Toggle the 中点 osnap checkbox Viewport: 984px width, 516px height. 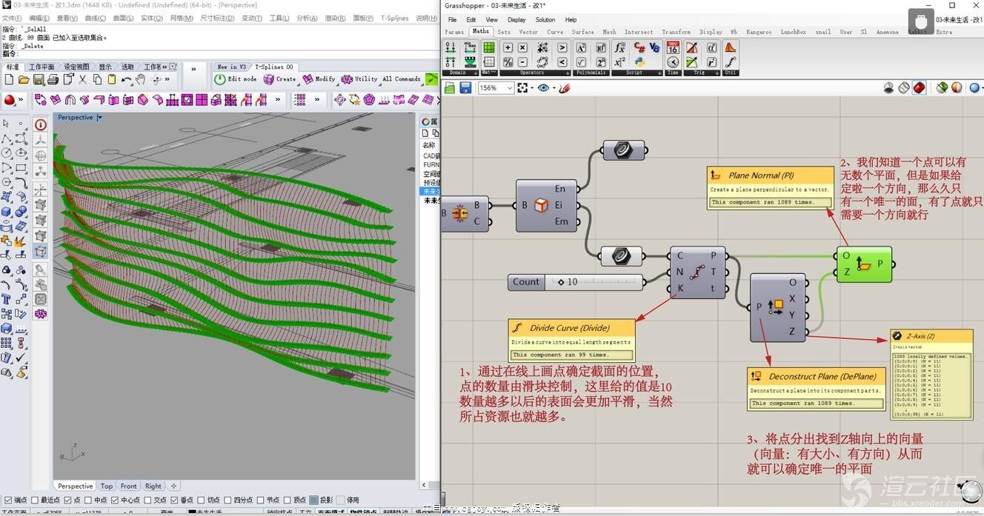coord(89,500)
